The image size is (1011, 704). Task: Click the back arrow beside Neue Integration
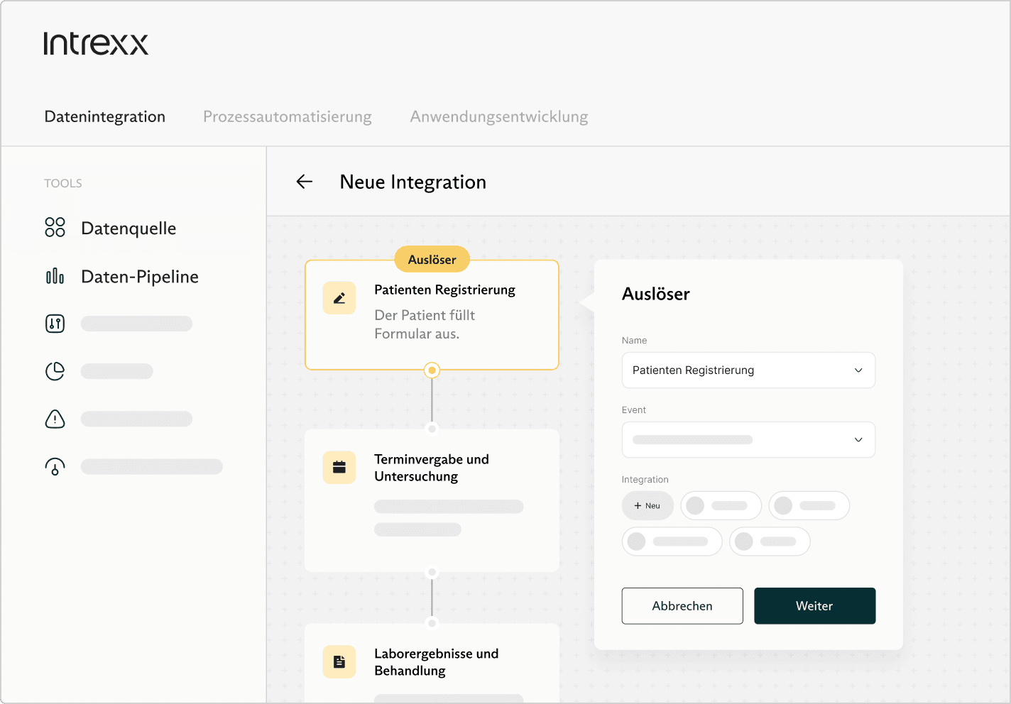(x=305, y=182)
